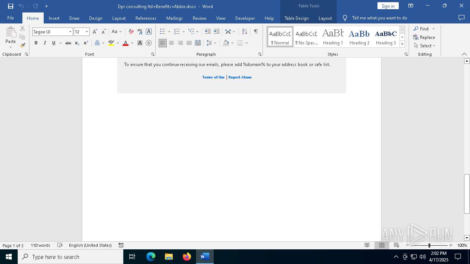
Task: Save the document with the floppy disk icon
Action: (x=11, y=6)
